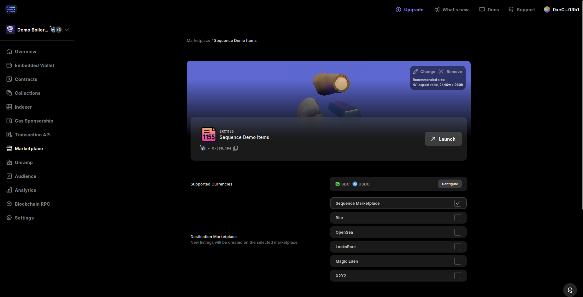This screenshot has width=583, height=297.
Task: Click the ERC1155 collection thumbnail
Action: click(209, 134)
